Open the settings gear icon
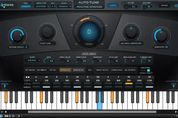Screen dimensions: 178x118 pos(176,6)
